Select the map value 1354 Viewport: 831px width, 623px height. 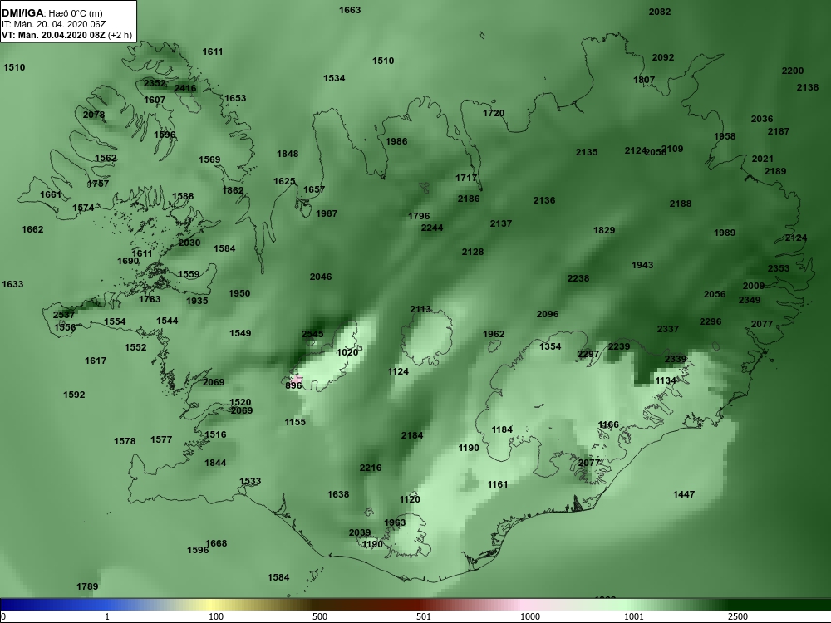tap(550, 346)
